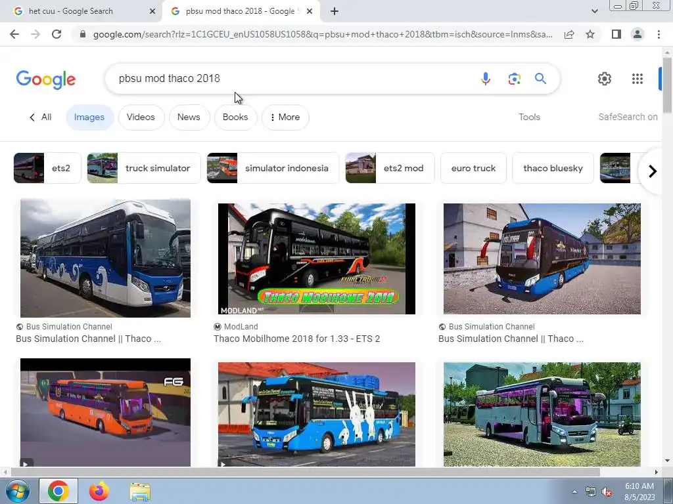Open the blue rabbit bus image
The width and height of the screenshot is (673, 504).
point(316,415)
